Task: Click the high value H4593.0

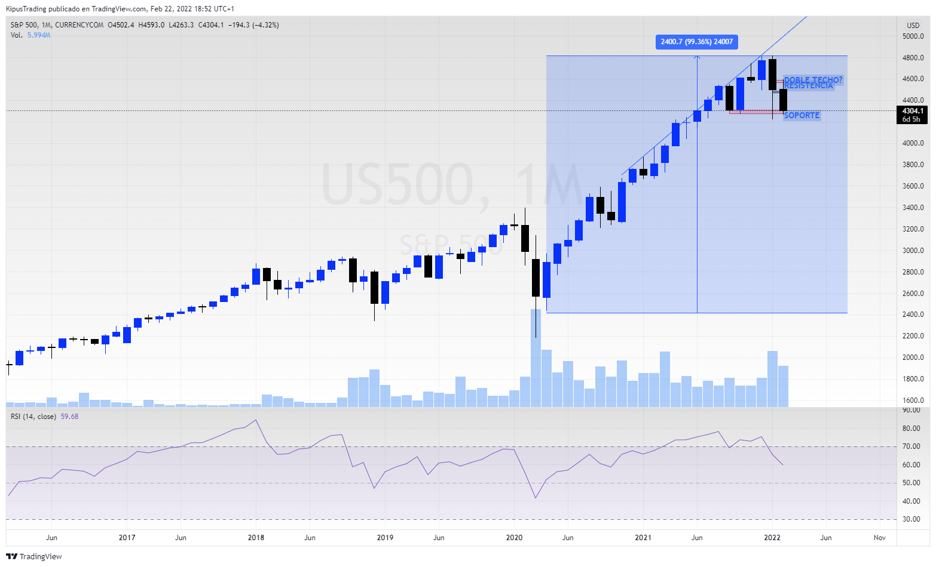Action: (x=151, y=25)
